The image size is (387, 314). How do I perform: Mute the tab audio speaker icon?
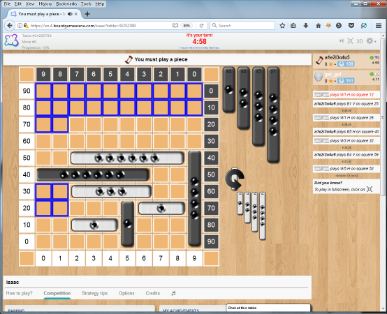point(70,14)
